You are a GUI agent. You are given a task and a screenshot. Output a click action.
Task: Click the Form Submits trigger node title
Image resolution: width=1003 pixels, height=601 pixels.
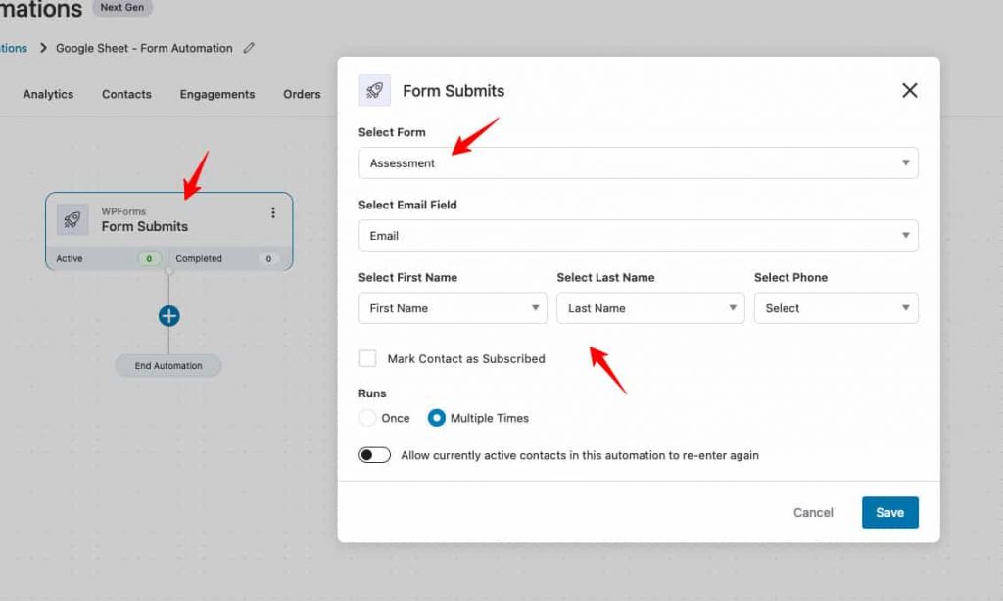tap(145, 226)
